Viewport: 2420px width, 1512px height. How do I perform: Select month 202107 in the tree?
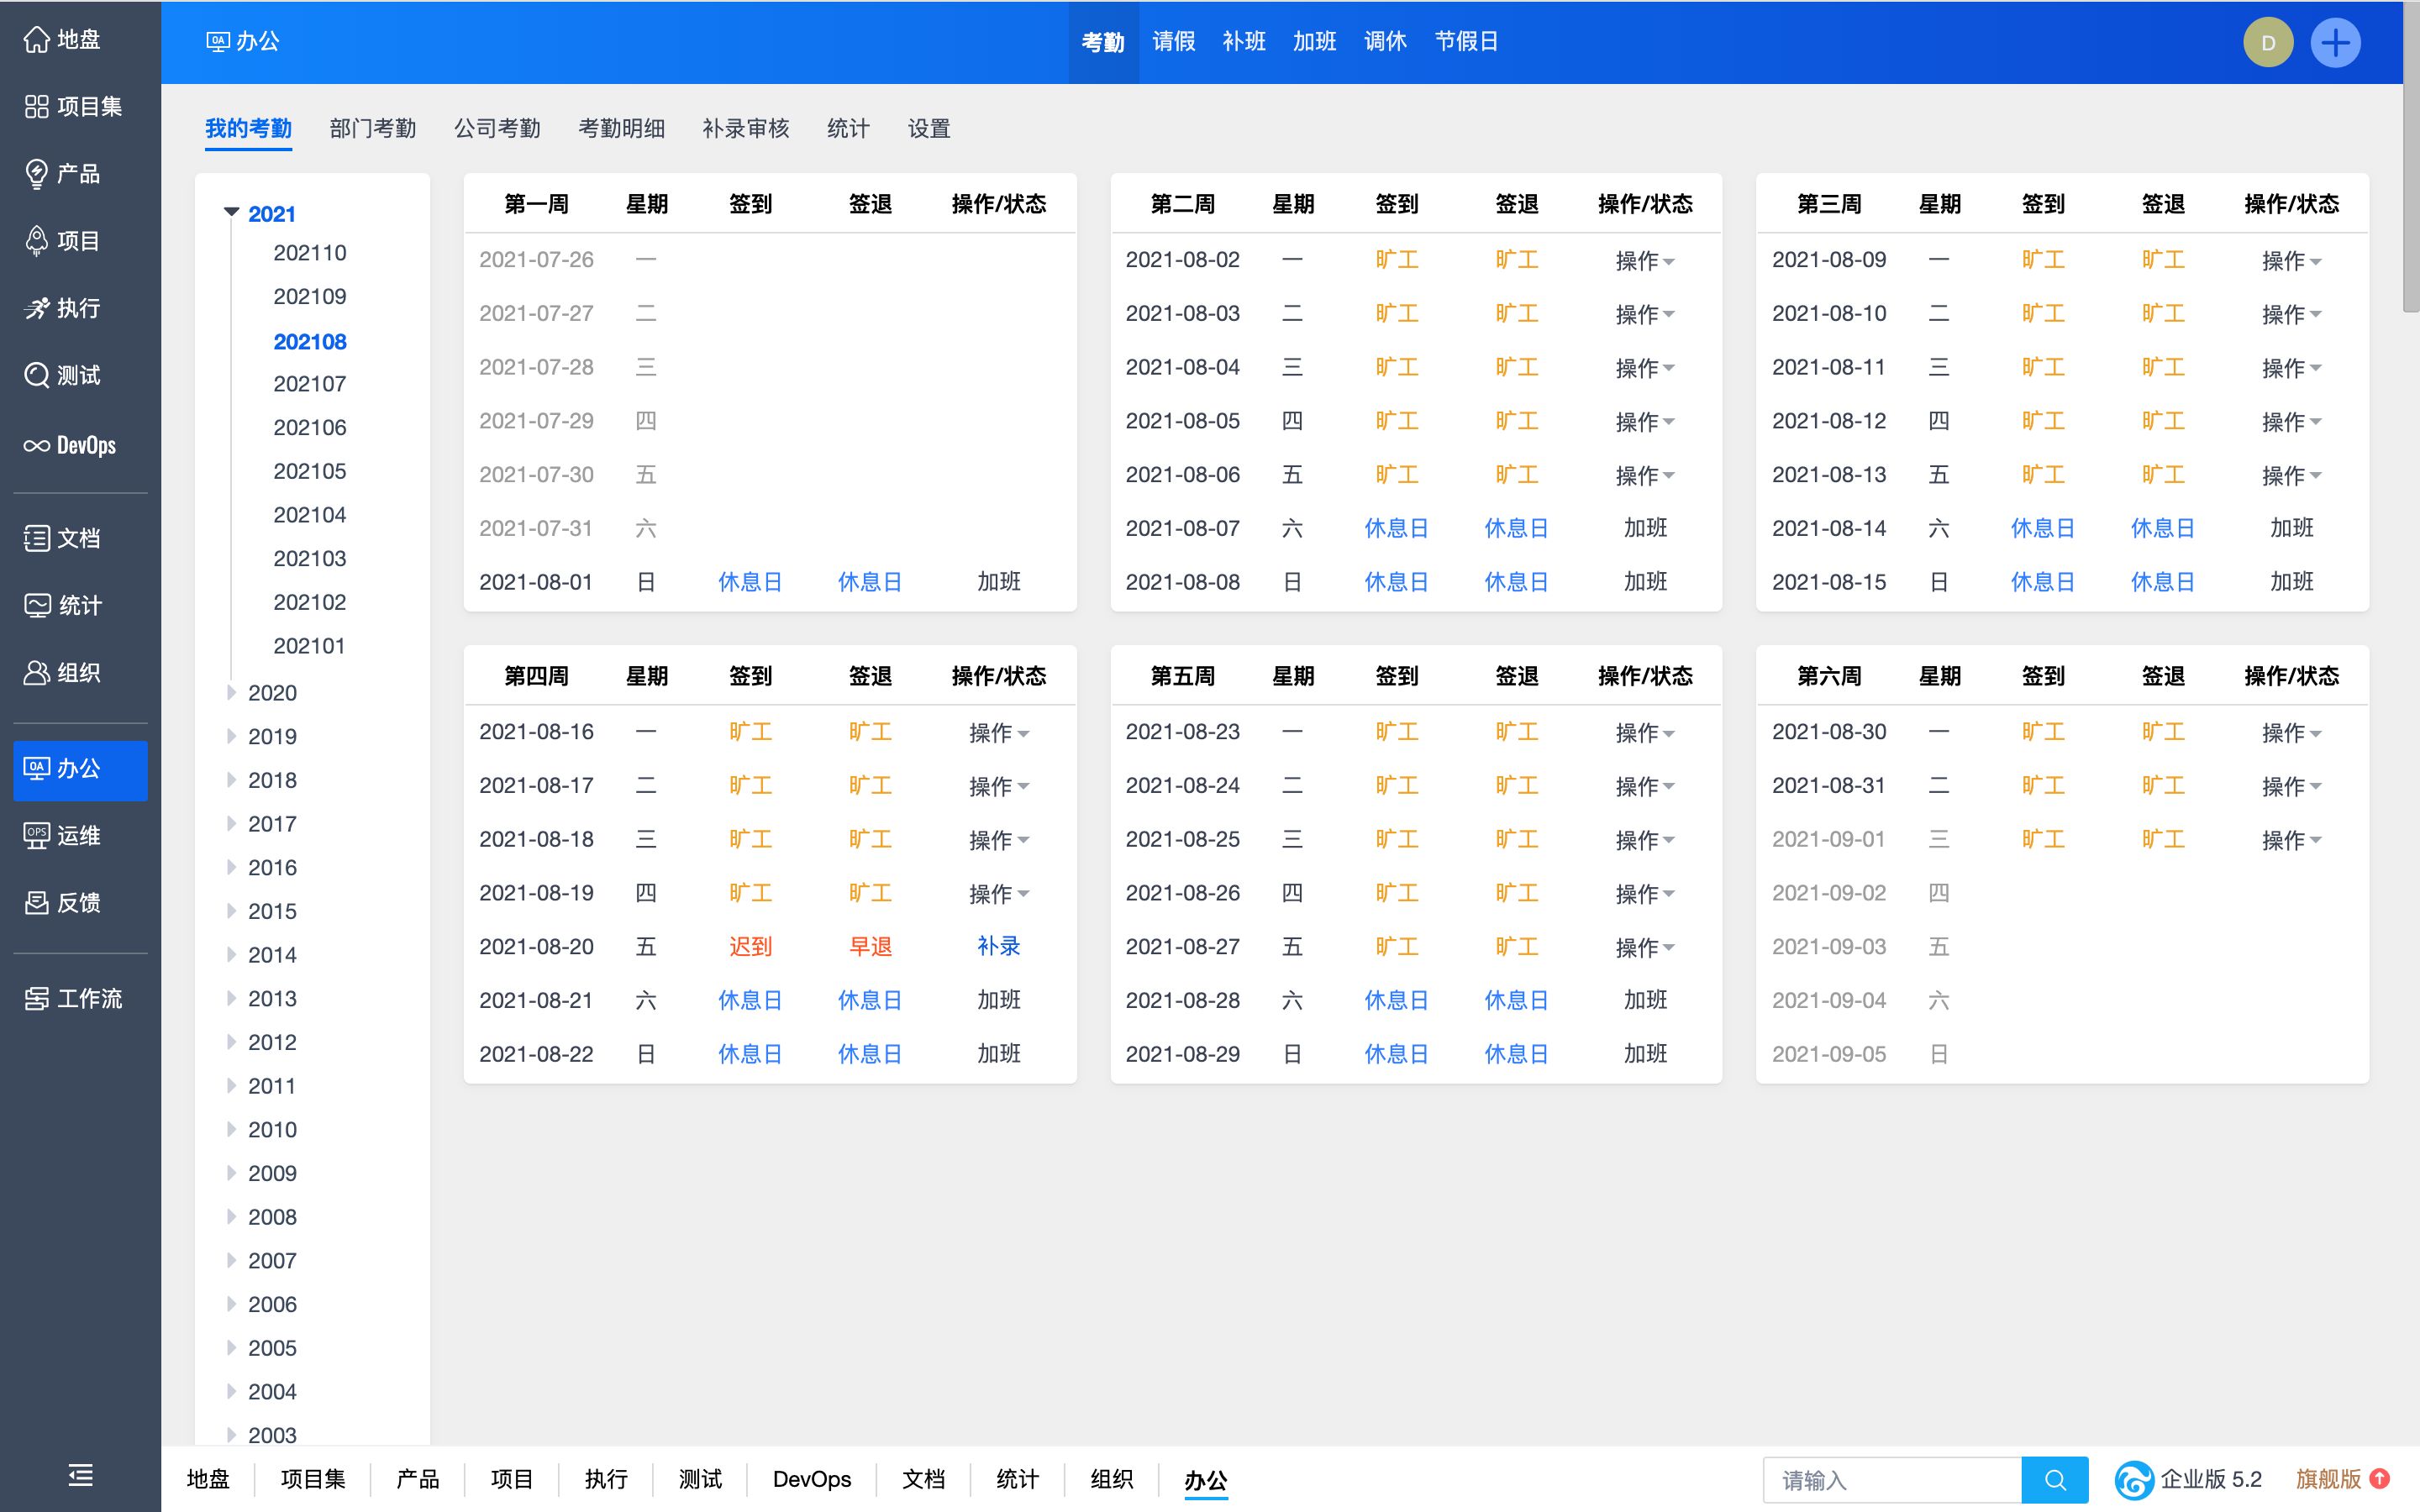pyautogui.click(x=310, y=384)
